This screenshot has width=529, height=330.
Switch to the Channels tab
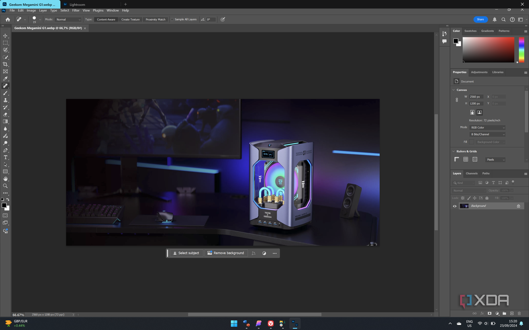click(x=471, y=173)
